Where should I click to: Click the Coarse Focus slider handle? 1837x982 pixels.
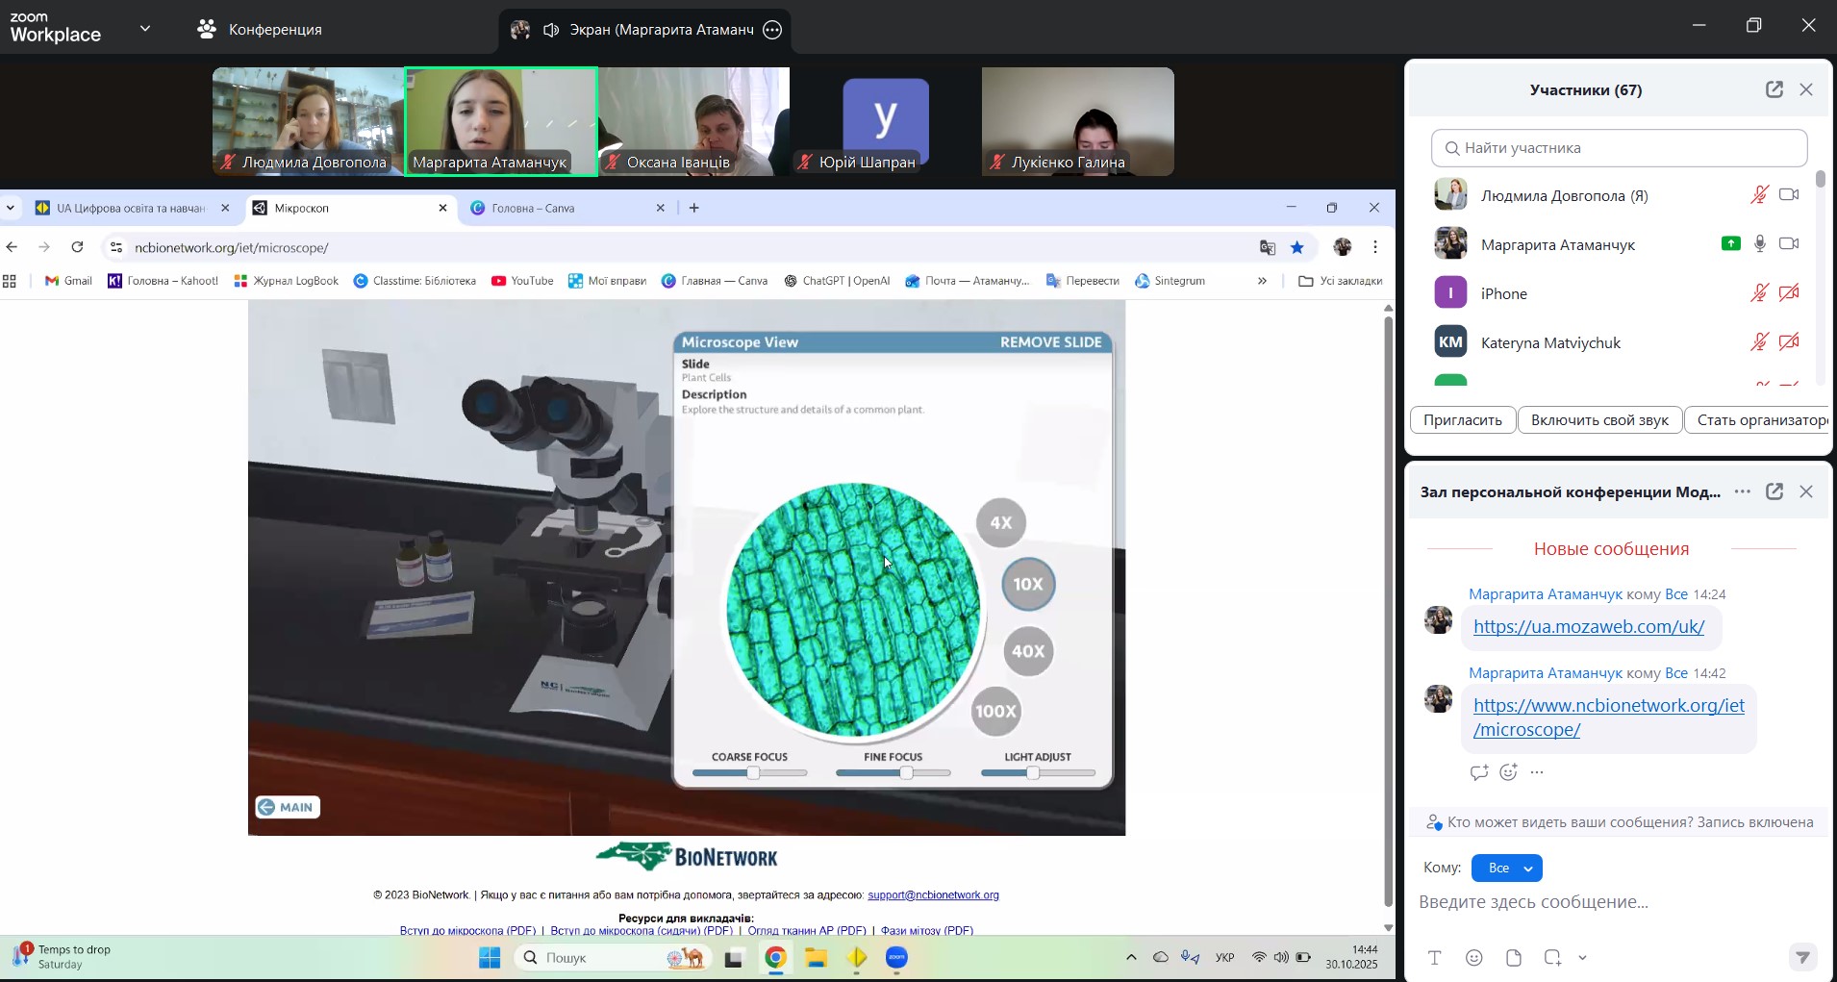pos(753,772)
